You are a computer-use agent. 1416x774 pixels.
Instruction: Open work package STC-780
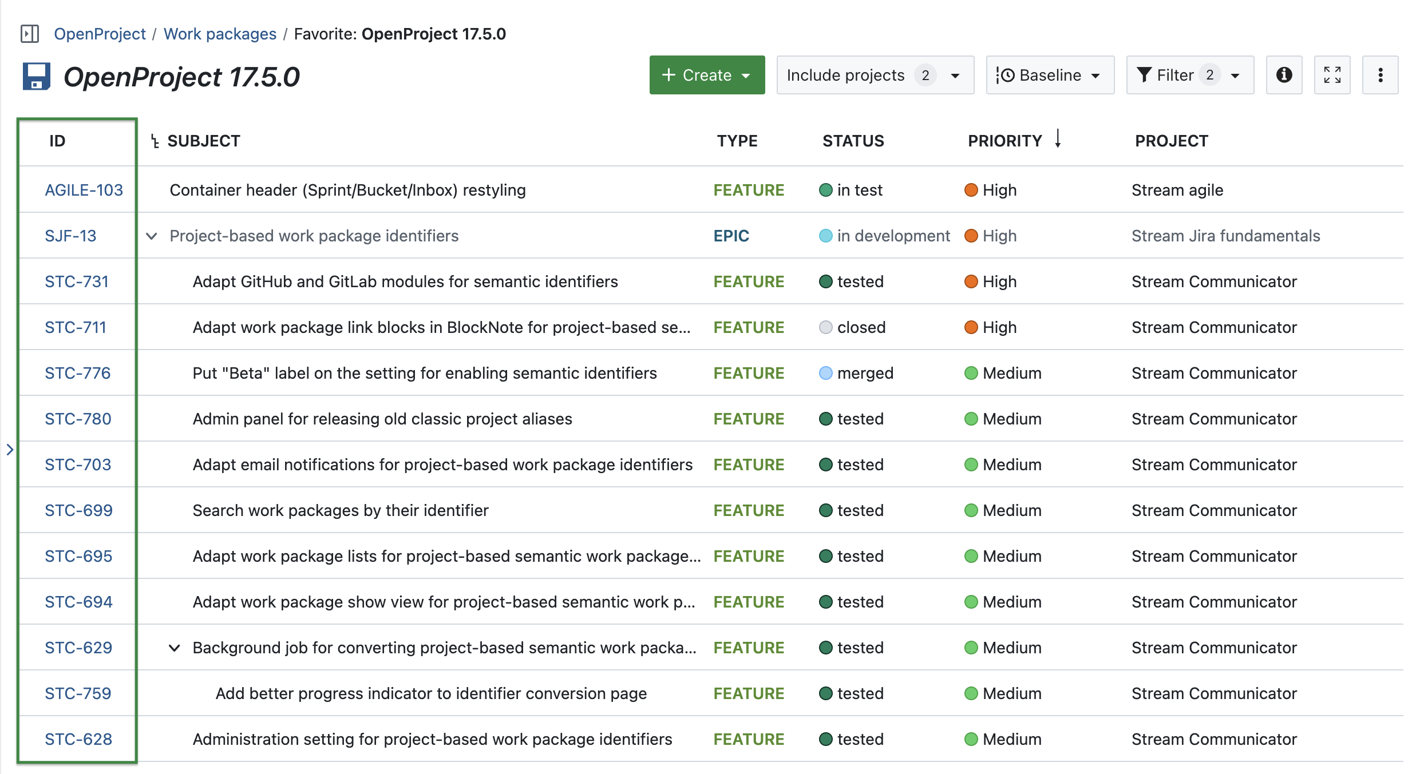coord(78,419)
